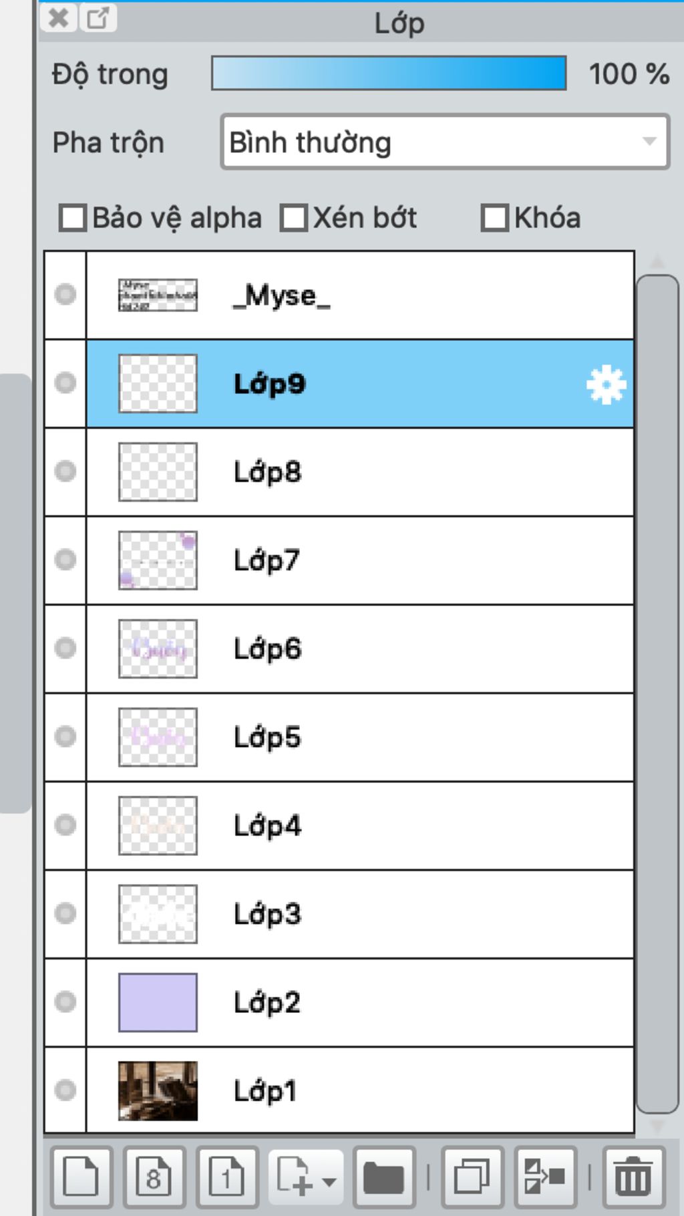
Task: Enable Bảo vệ alpha checkbox
Action: (x=73, y=218)
